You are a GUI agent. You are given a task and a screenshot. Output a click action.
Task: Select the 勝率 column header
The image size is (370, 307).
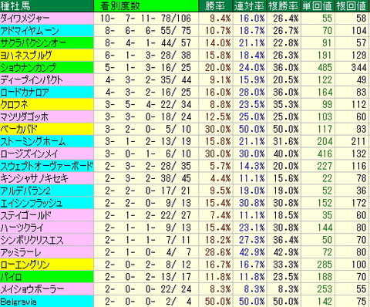pos(215,6)
